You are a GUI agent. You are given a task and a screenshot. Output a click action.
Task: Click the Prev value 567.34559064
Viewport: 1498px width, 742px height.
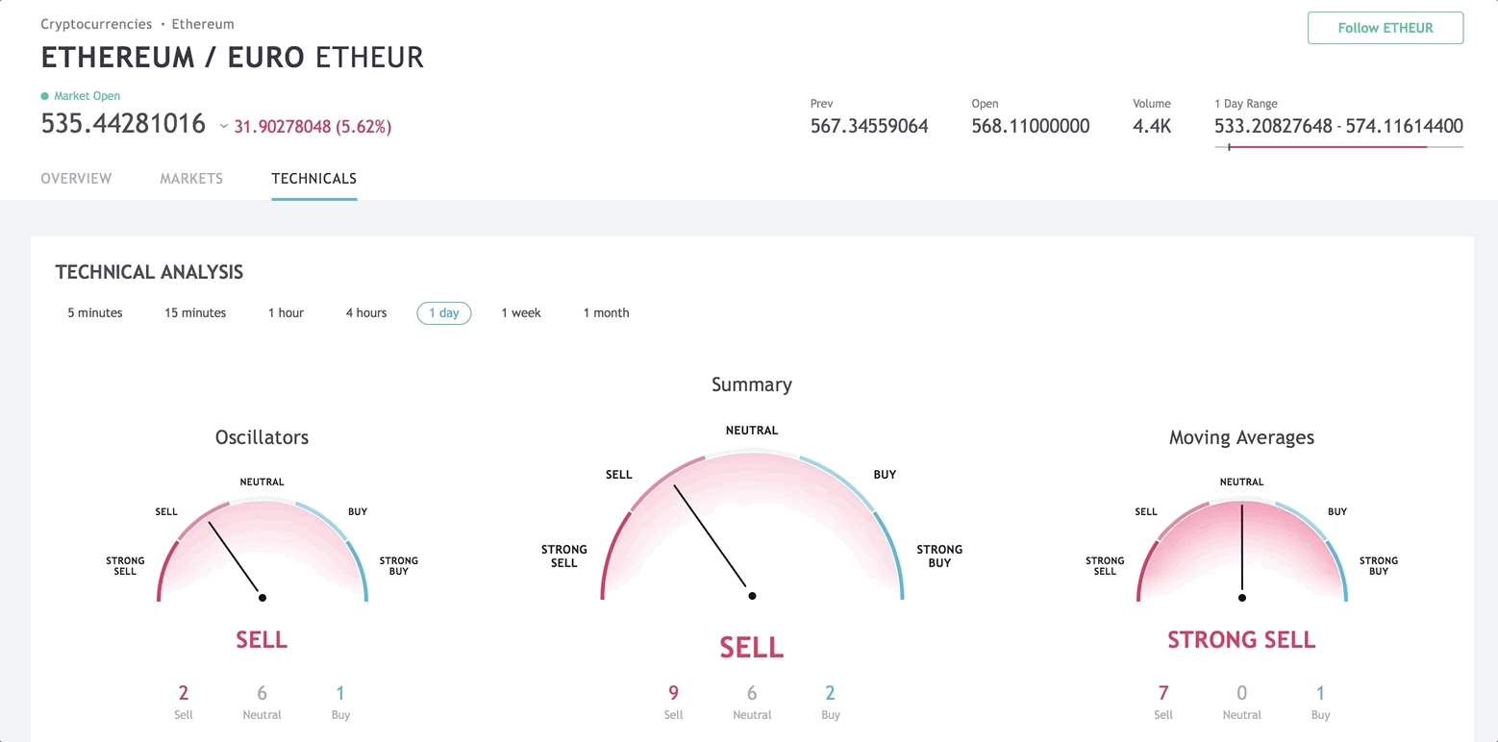[869, 126]
